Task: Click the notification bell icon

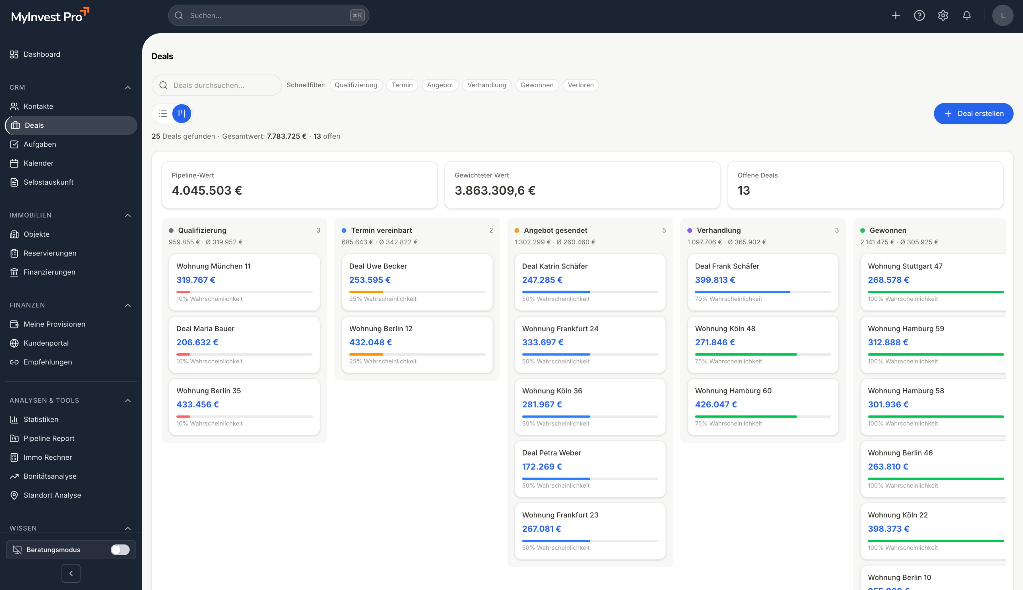Action: pyautogui.click(x=966, y=15)
